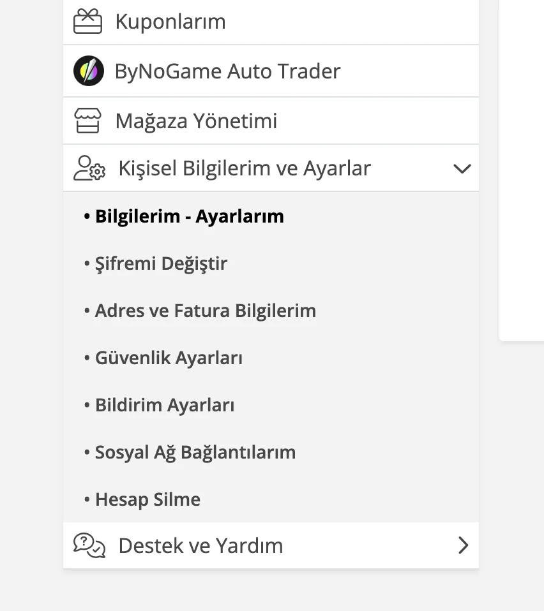The width and height of the screenshot is (544, 611).
Task: Collapse Kişisel Bilgilerim ve Ayarlar using chevron
Action: click(462, 168)
